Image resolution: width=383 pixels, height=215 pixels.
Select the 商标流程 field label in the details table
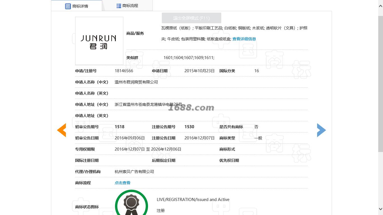[83, 183]
